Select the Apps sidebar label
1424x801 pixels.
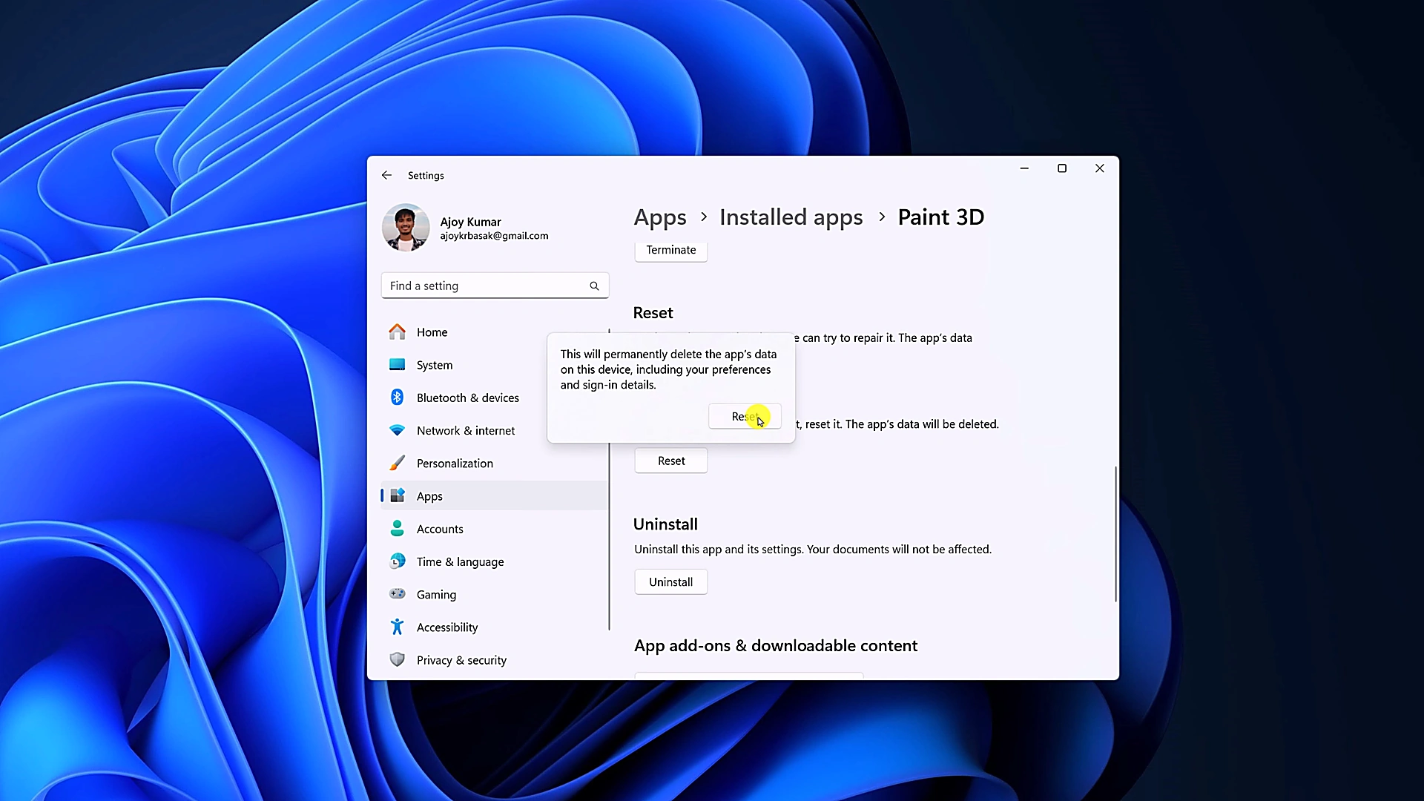pyautogui.click(x=429, y=496)
